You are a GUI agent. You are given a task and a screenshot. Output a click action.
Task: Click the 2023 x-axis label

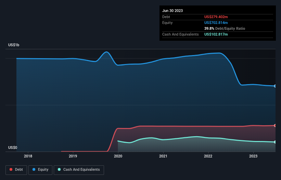(x=253, y=156)
